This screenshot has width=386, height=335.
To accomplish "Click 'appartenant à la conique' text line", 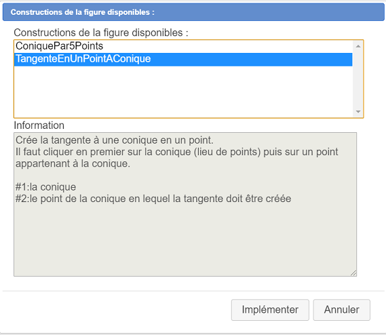I will [x=73, y=163].
